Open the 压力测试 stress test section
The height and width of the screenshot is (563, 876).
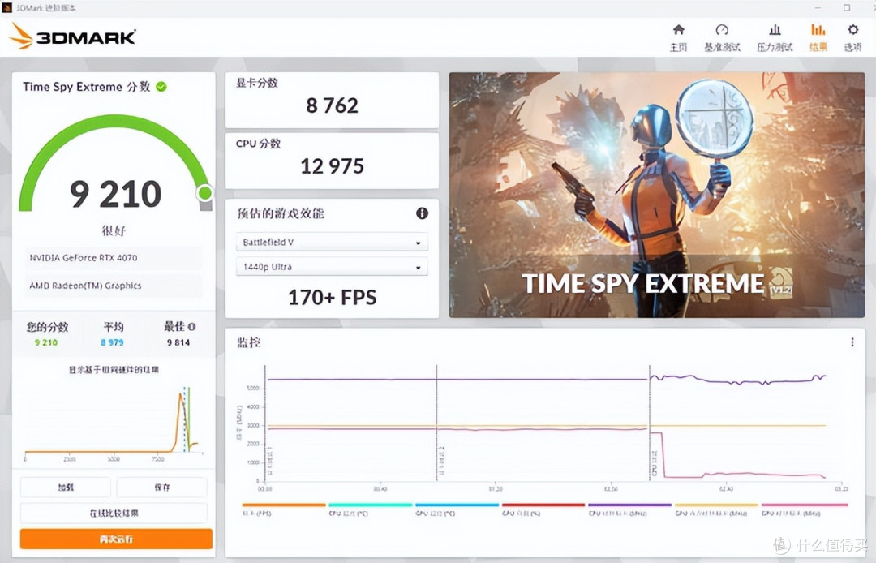[775, 37]
